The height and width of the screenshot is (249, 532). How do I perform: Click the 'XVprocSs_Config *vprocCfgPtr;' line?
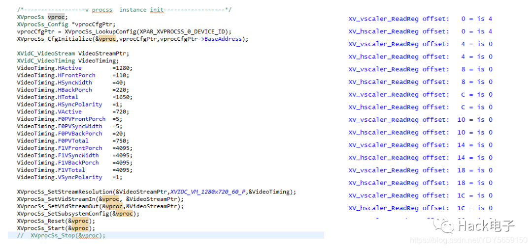66,25
